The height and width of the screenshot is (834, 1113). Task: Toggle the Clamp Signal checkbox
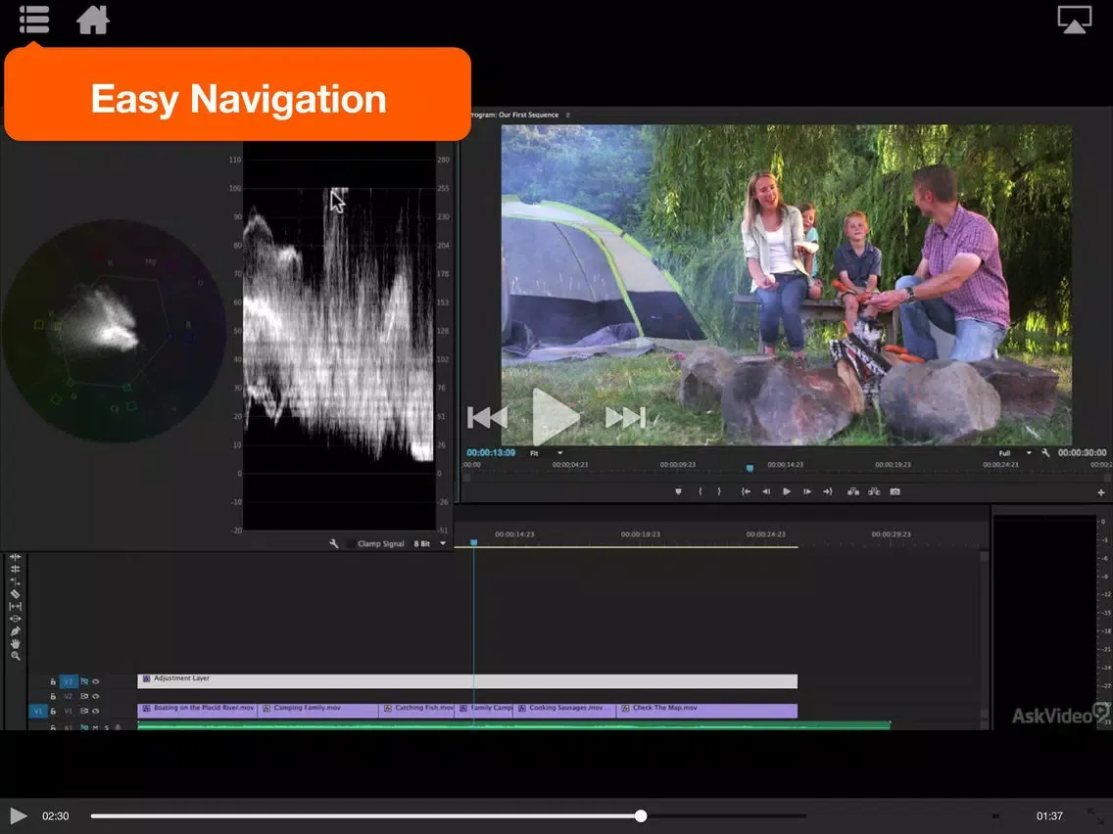(x=350, y=544)
